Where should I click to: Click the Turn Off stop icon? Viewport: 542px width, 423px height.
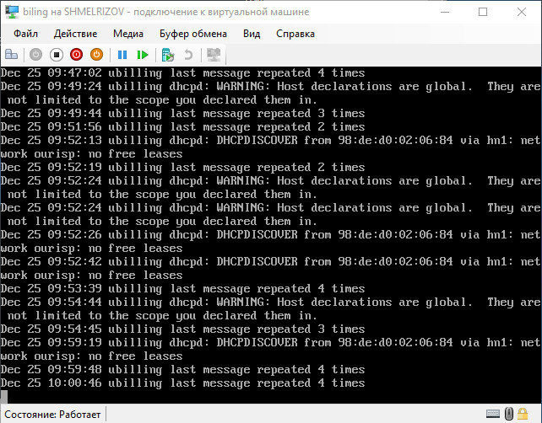pyautogui.click(x=56, y=55)
